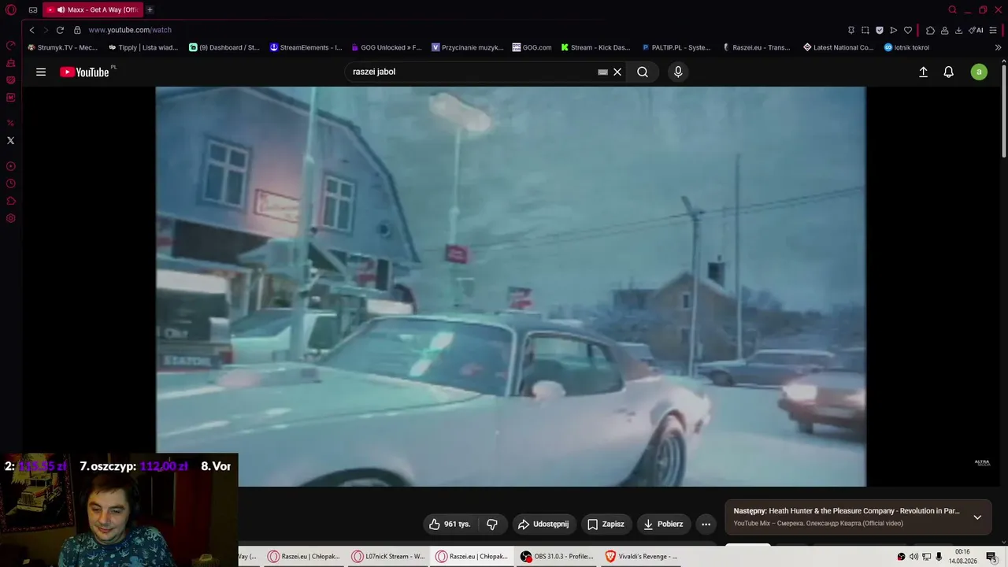
Task: Open the Latest National Co... bookmark
Action: click(839, 47)
